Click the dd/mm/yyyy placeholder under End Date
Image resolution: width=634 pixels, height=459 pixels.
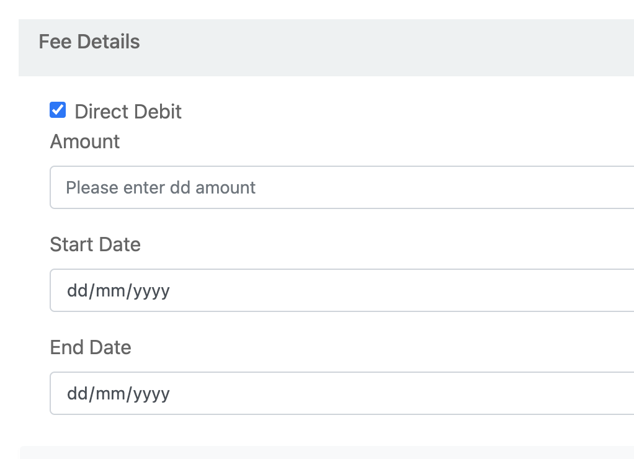click(x=118, y=393)
